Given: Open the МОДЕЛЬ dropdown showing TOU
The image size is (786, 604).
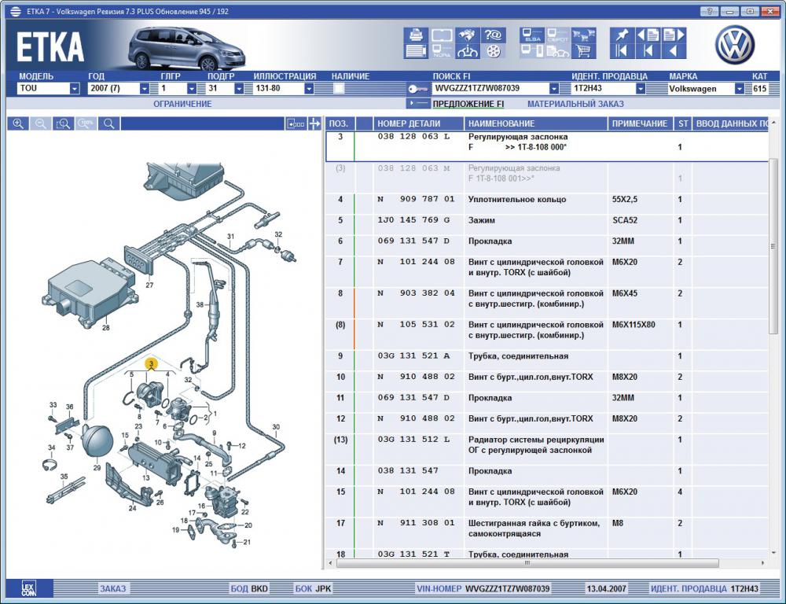Looking at the screenshot, I should pyautogui.click(x=75, y=89).
